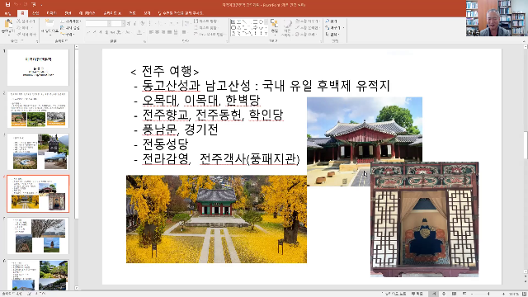The height and width of the screenshot is (297, 528).
Task: Open the View ribbon tab
Action: tap(147, 13)
